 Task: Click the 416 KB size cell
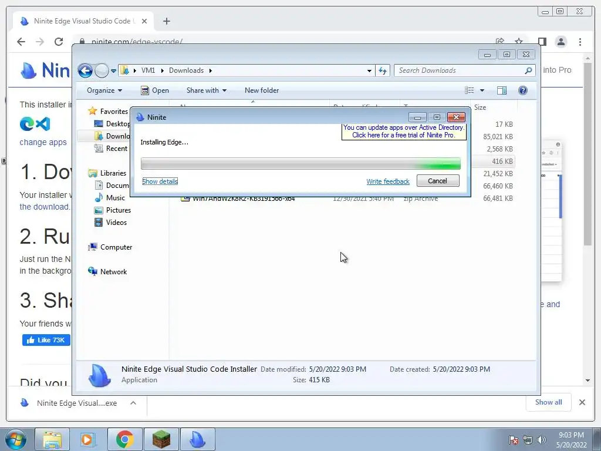pos(502,161)
